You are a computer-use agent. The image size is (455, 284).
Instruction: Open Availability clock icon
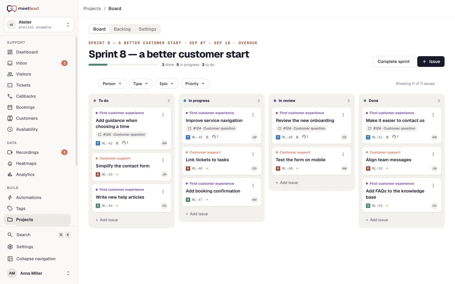(x=10, y=129)
